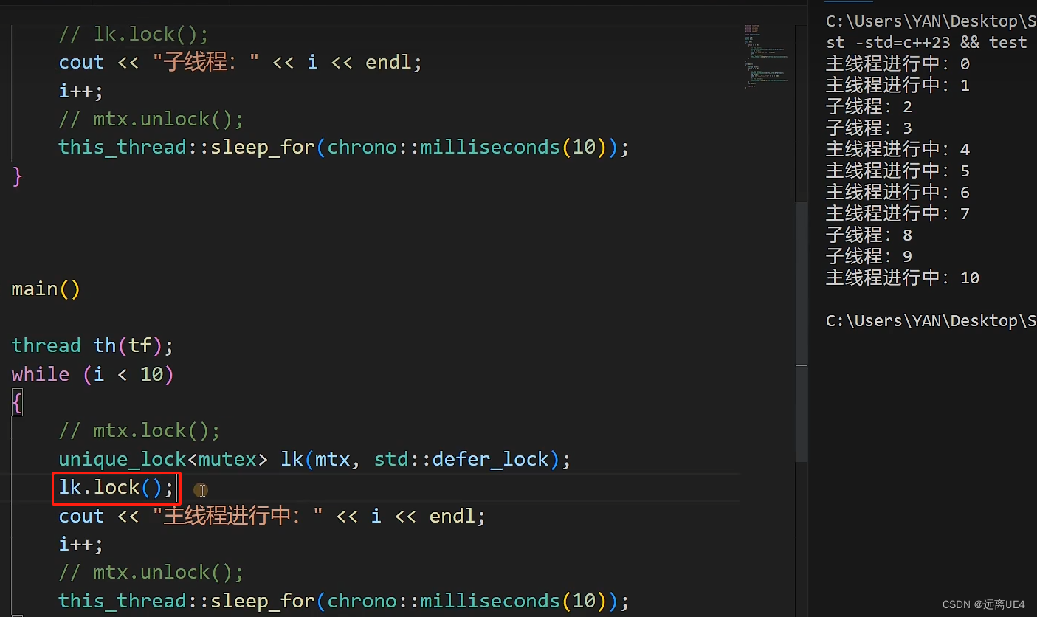Click the cout line printing "子线程"
The height and width of the screenshot is (617, 1037).
[241, 62]
